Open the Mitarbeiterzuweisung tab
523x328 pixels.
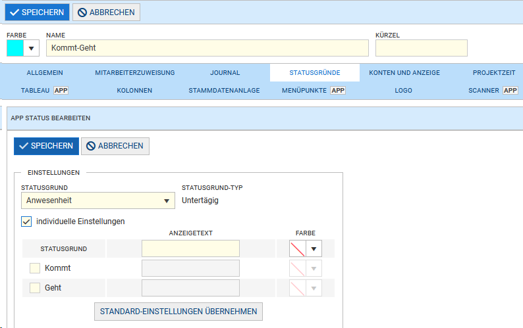click(x=135, y=72)
